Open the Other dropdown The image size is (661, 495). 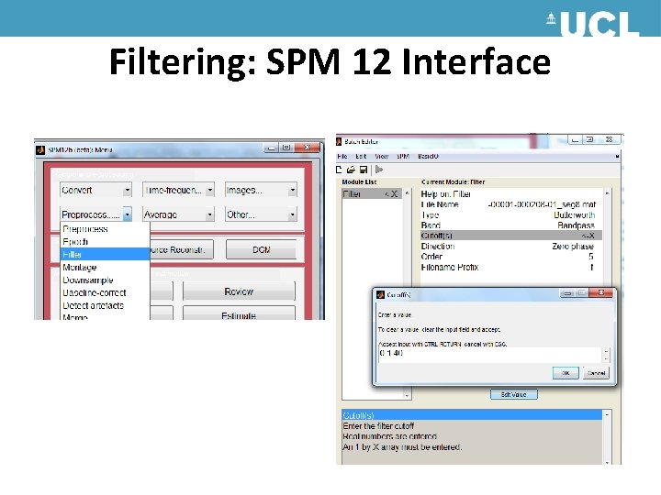coord(261,214)
